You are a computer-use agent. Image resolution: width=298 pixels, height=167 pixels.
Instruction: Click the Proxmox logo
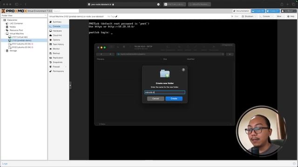tap(14, 11)
